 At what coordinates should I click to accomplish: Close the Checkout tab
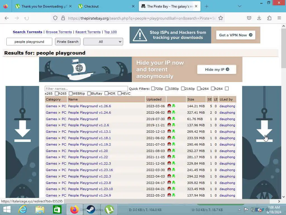(x=133, y=6)
